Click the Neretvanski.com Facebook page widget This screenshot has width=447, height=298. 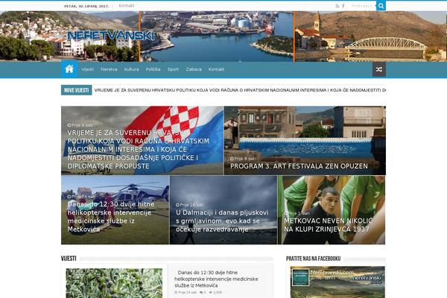tap(337, 282)
